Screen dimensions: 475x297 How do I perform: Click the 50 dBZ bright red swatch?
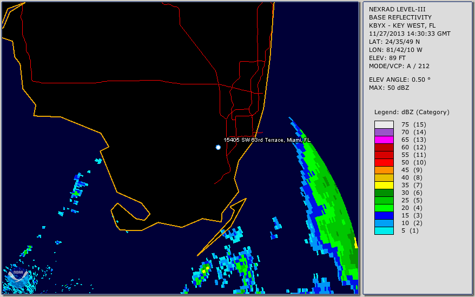tap(384, 162)
